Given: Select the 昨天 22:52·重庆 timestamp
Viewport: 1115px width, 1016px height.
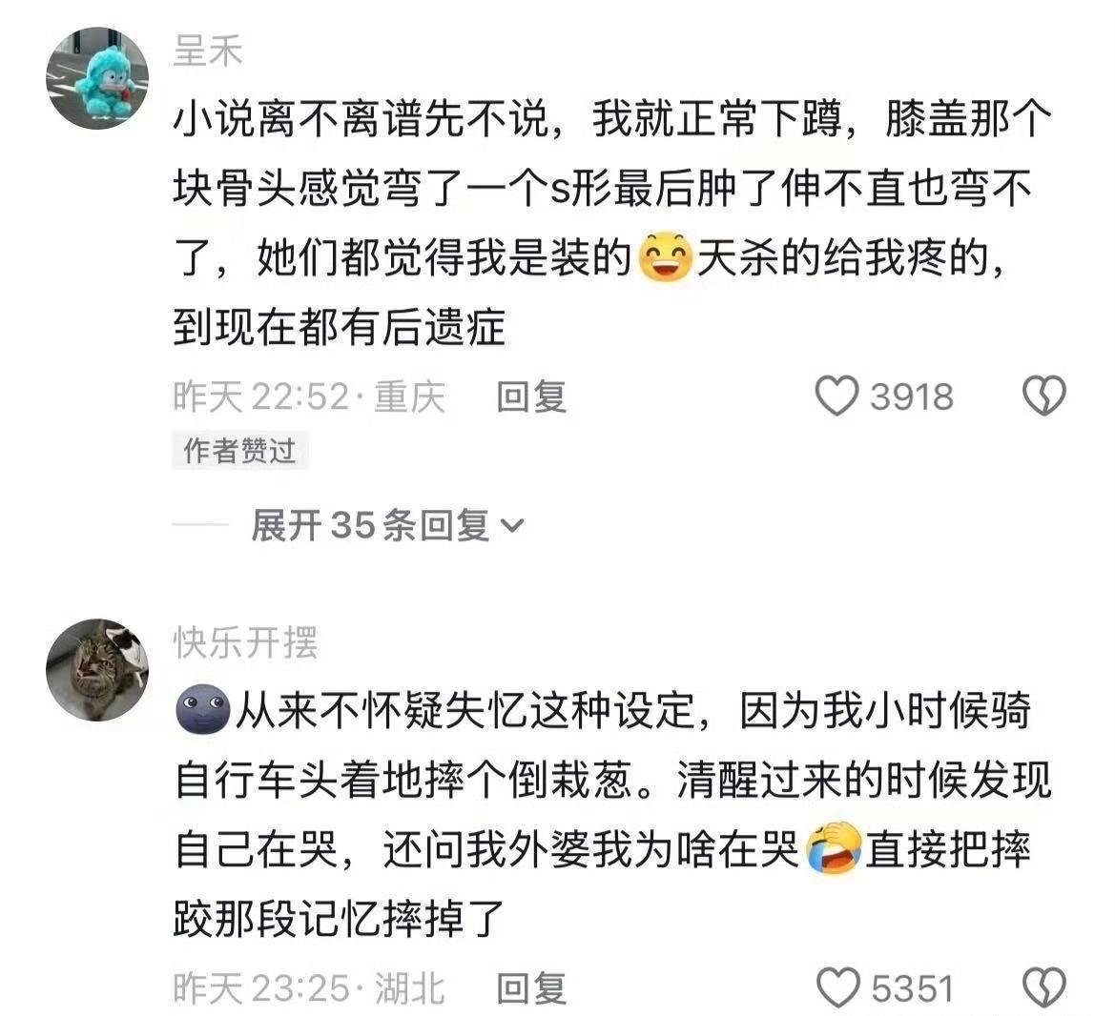Looking at the screenshot, I should click(x=309, y=396).
